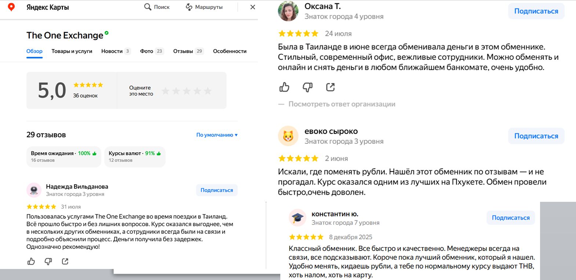The height and width of the screenshot is (280, 576).
Task: Like Оксана Т.'s review
Action: tap(284, 87)
